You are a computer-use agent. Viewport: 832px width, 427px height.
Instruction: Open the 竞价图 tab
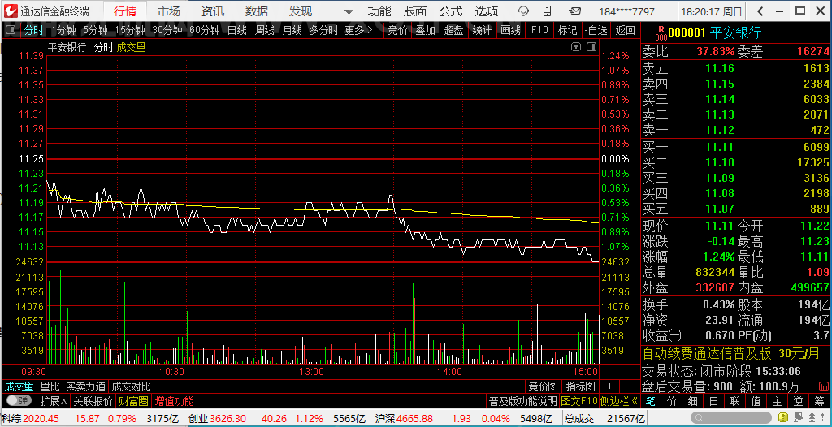544,386
